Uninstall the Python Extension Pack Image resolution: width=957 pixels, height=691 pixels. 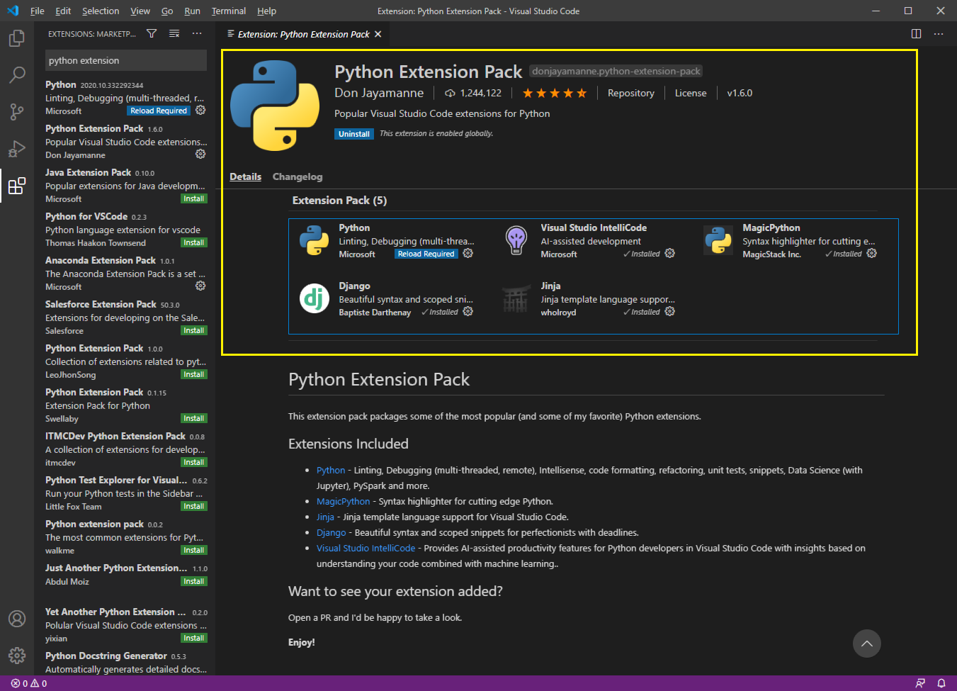354,134
